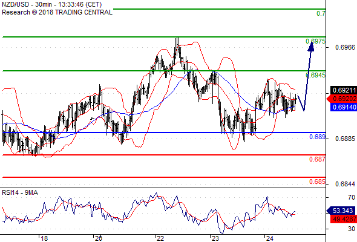Viewport: 357px width, 242px height.
Task: Select the 0.69211 black price tag
Action: point(344,90)
